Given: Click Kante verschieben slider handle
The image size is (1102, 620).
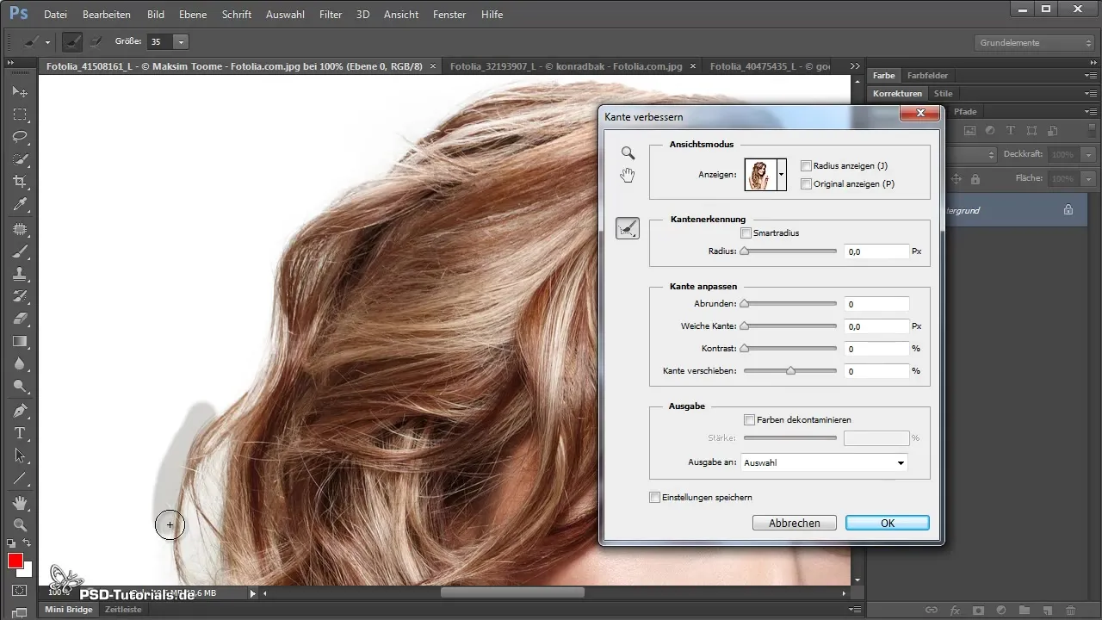Looking at the screenshot, I should click(x=790, y=371).
